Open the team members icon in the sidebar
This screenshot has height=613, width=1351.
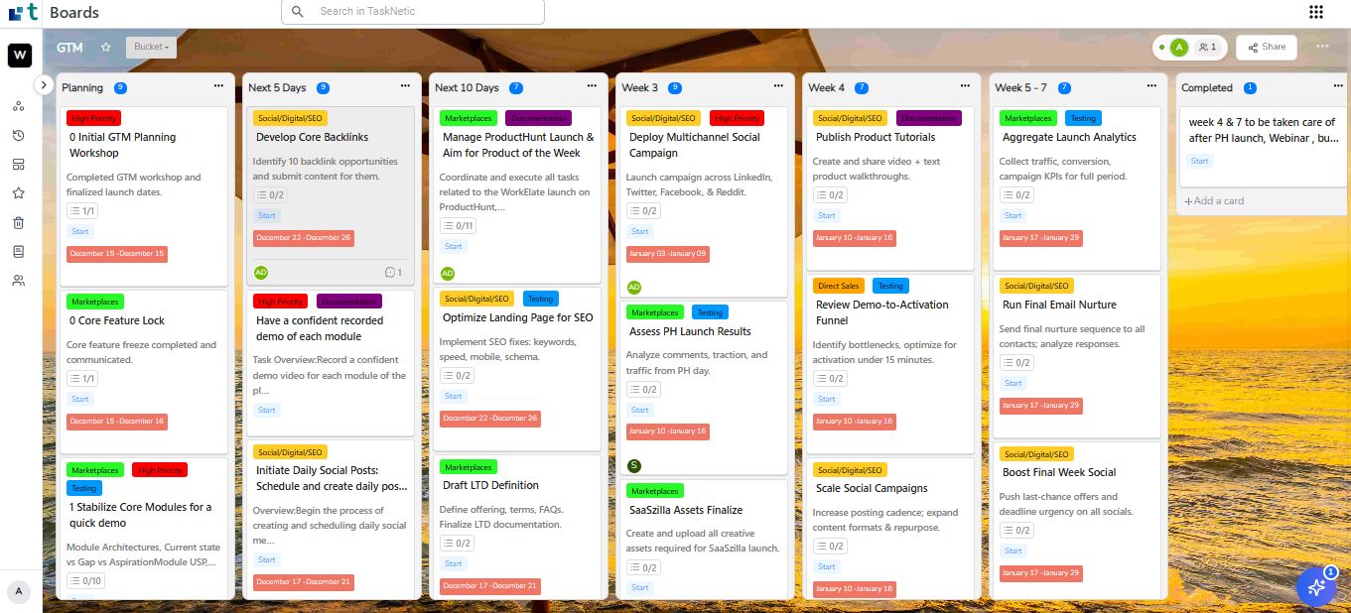18,280
